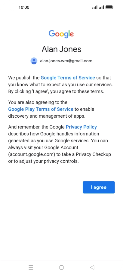Viewport: 123px width, 275px height.
Task: Tap the battery status icon
Action: pyautogui.click(x=109, y=7)
